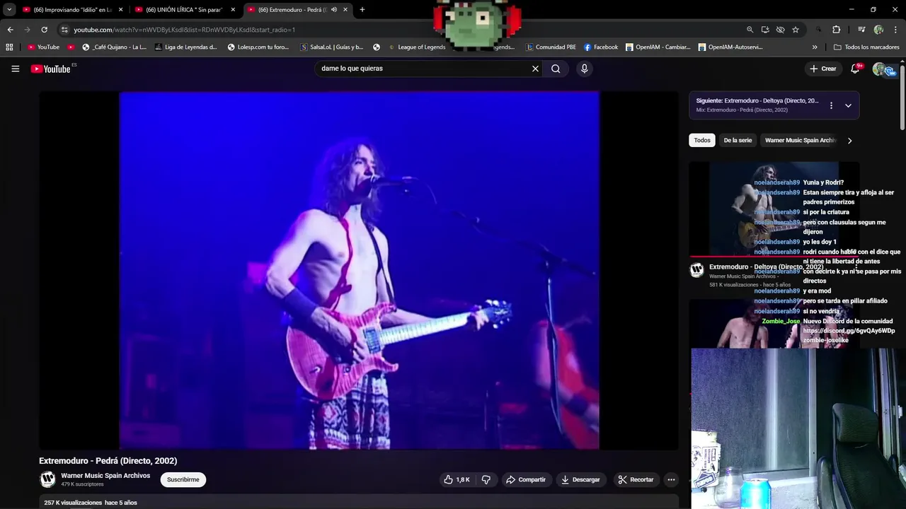This screenshot has height=509, width=906.
Task: Click the Descargar download button
Action: coord(580,479)
